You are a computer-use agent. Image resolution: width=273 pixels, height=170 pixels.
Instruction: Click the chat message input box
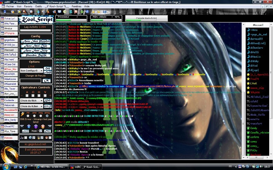pos(163,162)
